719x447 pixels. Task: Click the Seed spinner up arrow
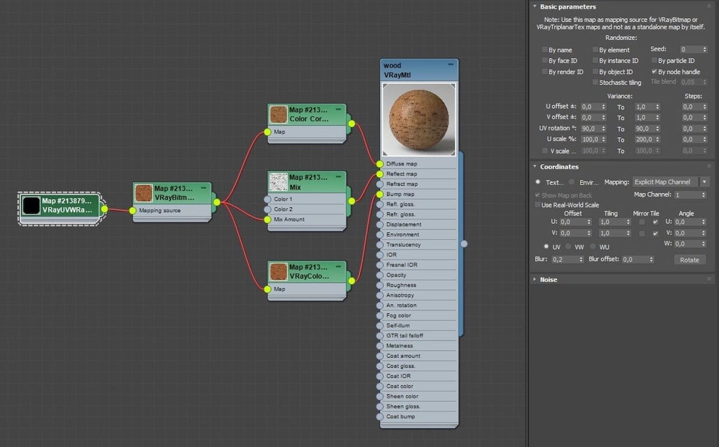(705, 47)
